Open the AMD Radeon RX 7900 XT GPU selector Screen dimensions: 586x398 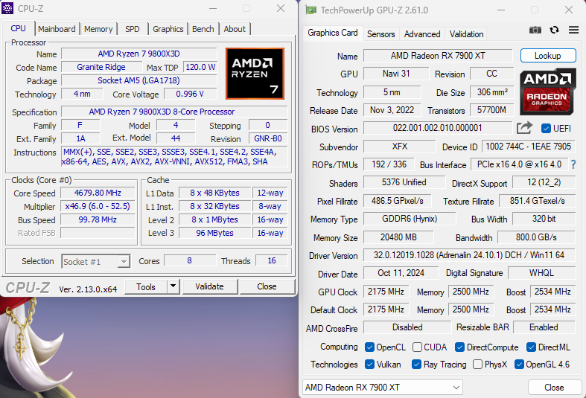[x=409, y=388]
